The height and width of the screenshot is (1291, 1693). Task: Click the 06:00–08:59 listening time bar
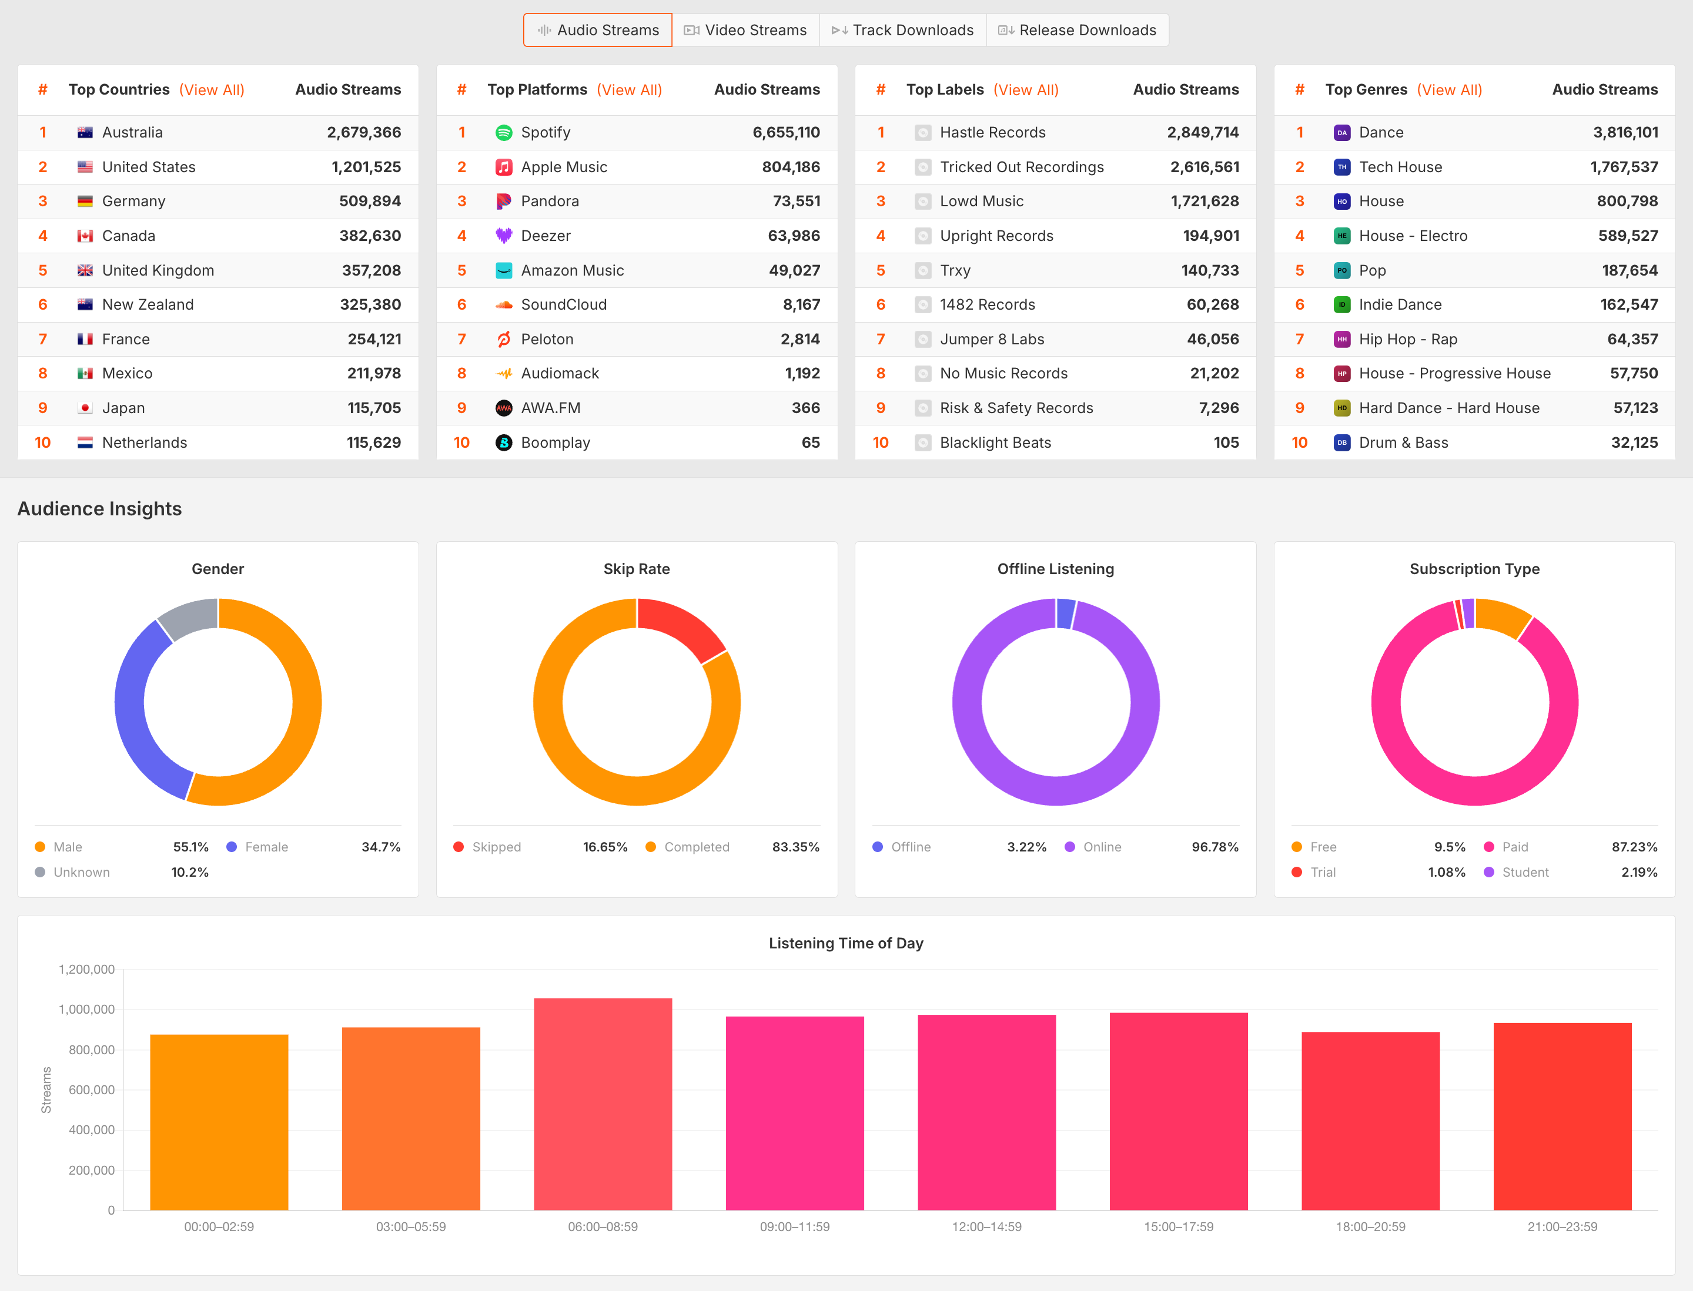point(603,1104)
